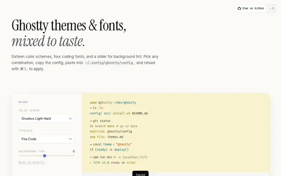281x176 pixels.
Task: Click the ~/.config/ghostty/config inline code text
Action: coord(109,63)
